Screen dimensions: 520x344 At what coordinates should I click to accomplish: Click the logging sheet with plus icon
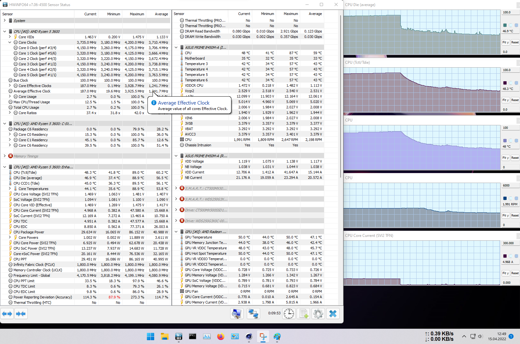click(303, 314)
